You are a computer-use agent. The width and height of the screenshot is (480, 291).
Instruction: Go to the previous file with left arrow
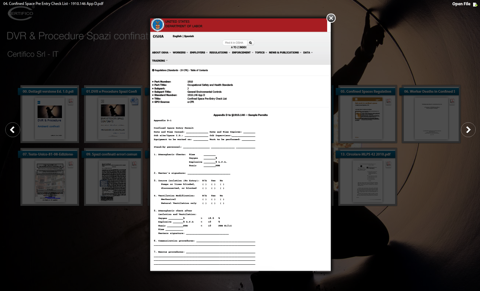click(x=13, y=130)
